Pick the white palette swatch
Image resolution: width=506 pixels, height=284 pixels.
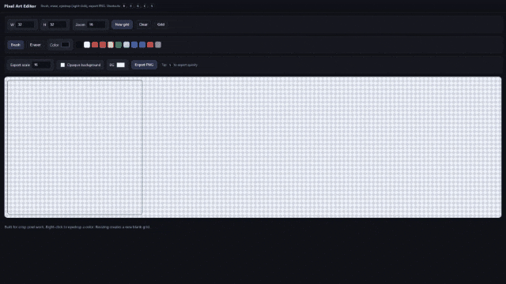pos(87,45)
